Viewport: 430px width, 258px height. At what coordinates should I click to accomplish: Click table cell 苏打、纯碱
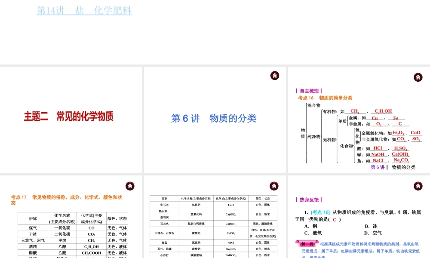(164, 249)
